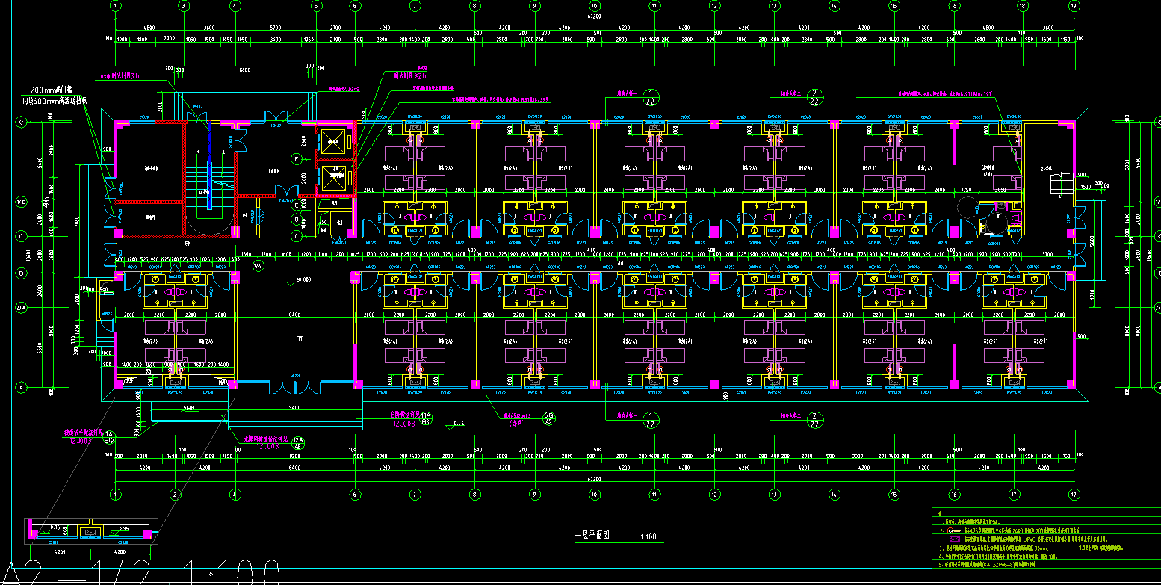Screen dimensions: 1161x585
Task: Click the 11A/B3 detail callout bubble
Action: pyautogui.click(x=427, y=418)
